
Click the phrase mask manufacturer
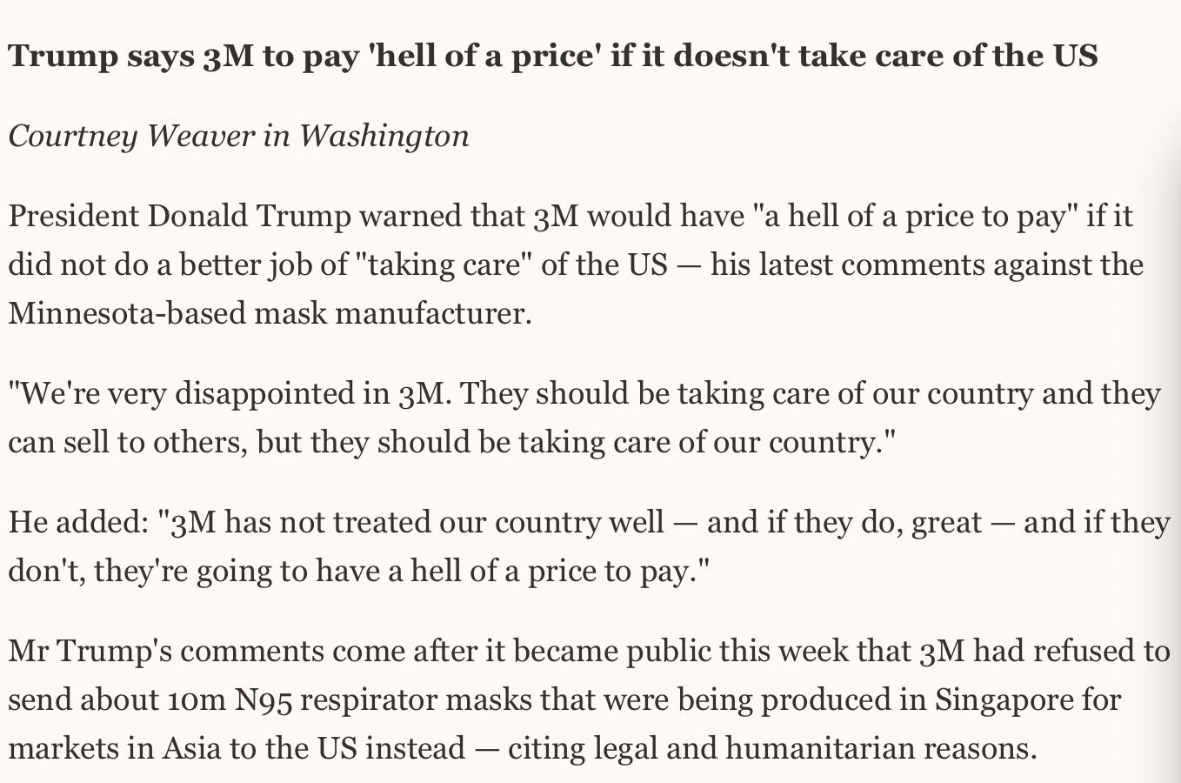tap(392, 312)
